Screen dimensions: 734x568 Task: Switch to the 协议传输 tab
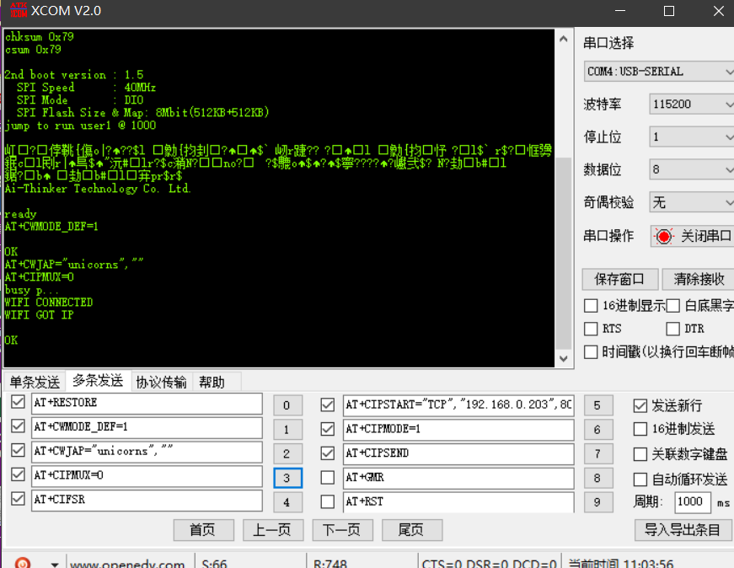(x=162, y=382)
